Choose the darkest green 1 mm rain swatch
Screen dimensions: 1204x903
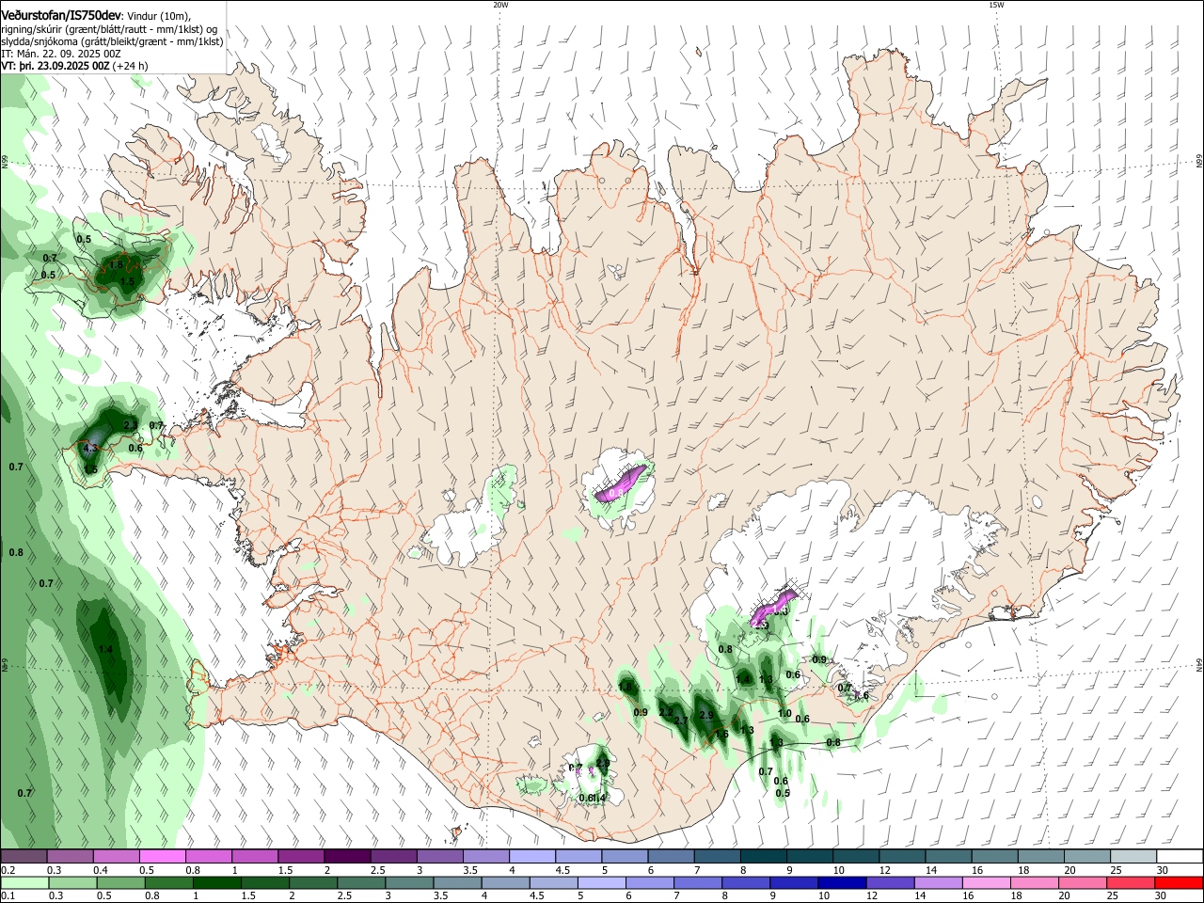215,883
